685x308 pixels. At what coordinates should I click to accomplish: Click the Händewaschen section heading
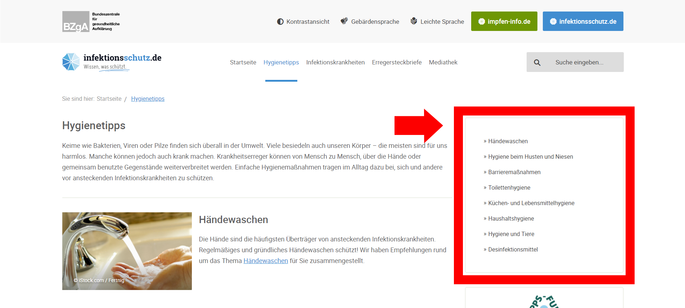(234, 219)
